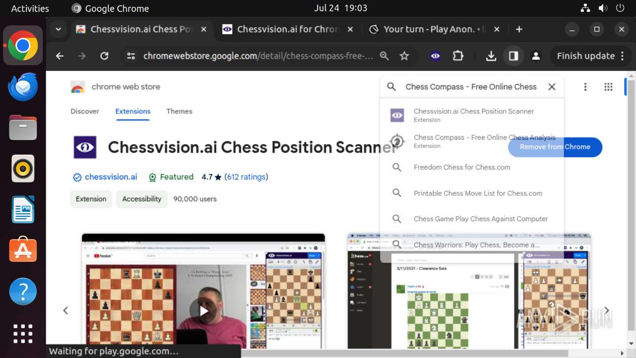636x358 pixels.
Task: Open Ubuntu Software store from the dock
Action: click(x=23, y=250)
